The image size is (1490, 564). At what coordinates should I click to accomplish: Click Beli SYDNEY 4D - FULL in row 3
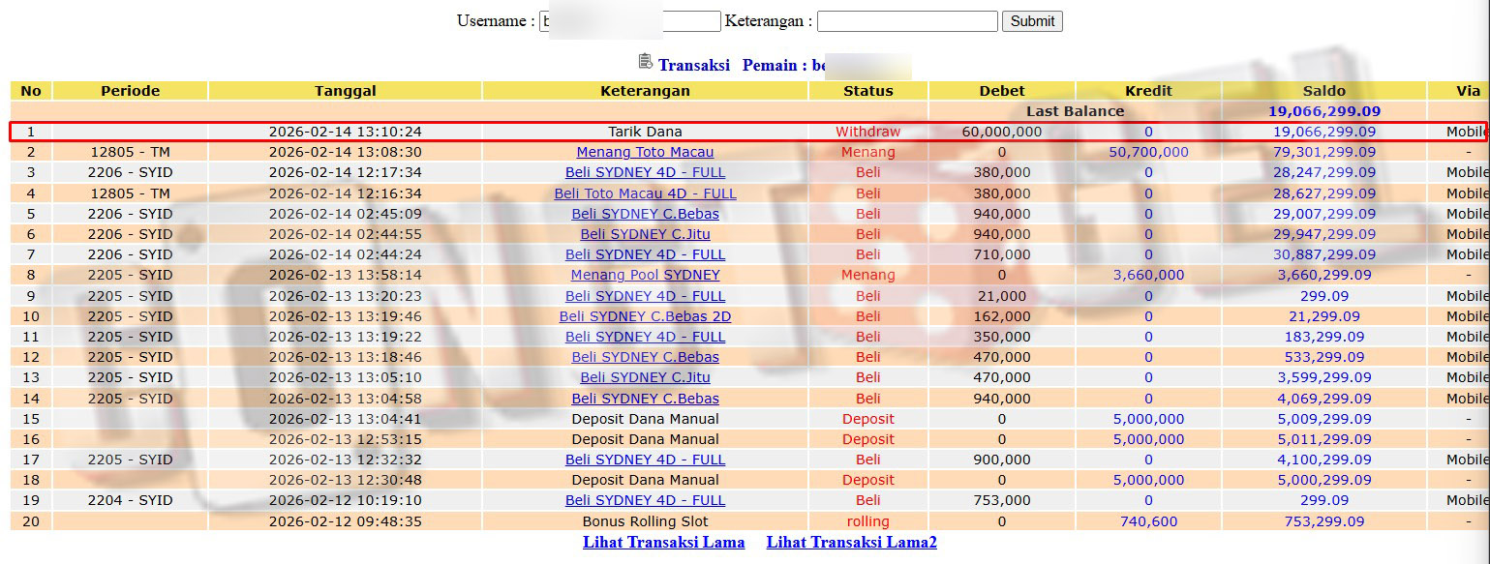coord(645,172)
